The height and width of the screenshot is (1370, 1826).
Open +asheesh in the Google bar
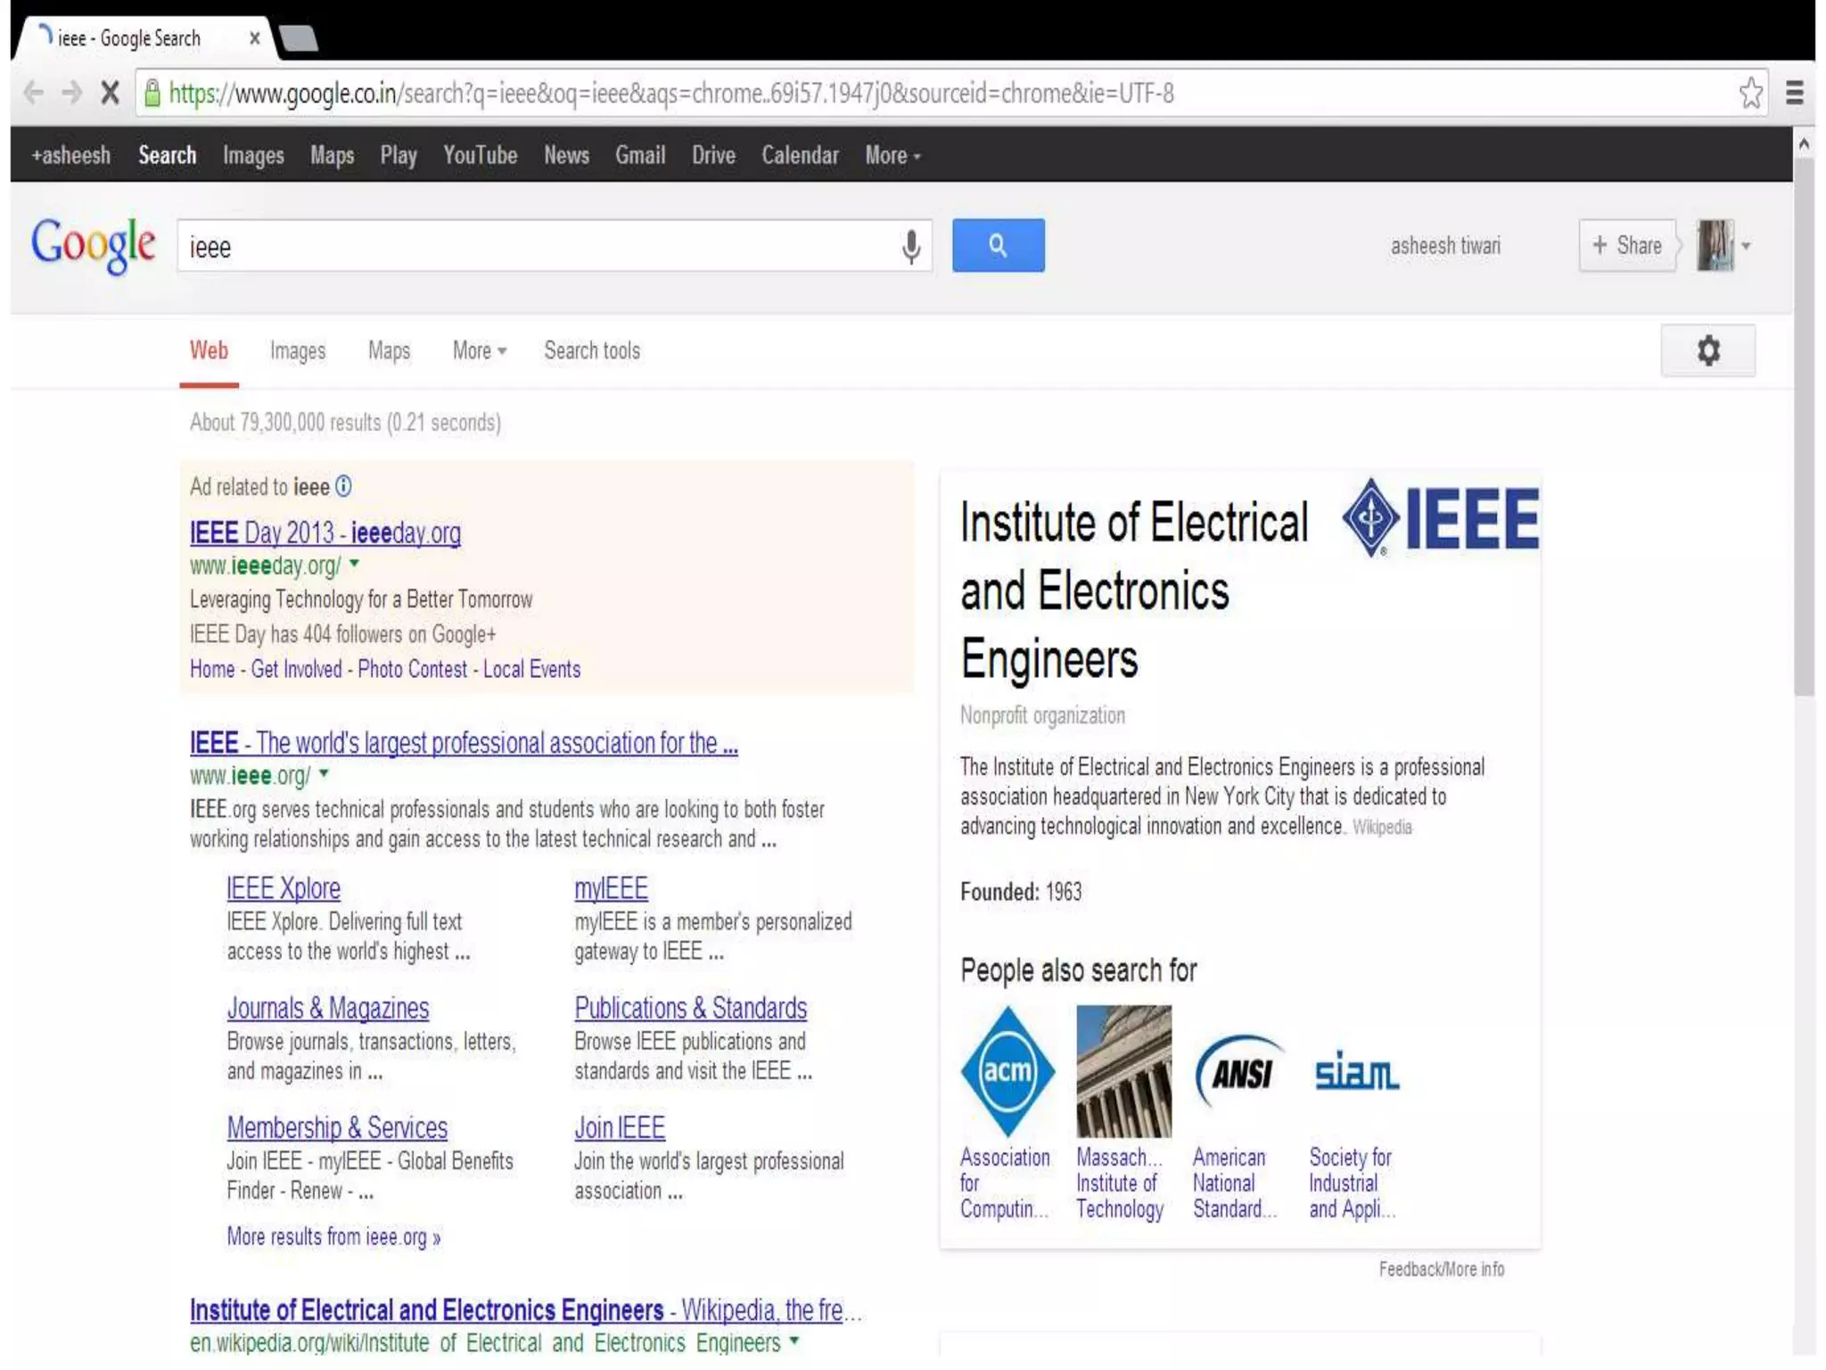(x=71, y=155)
